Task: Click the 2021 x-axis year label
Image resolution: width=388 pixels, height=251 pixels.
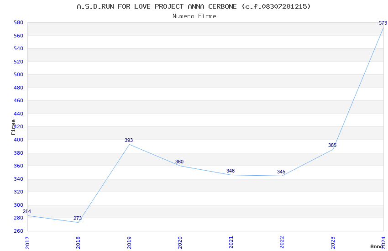Action: (x=231, y=243)
